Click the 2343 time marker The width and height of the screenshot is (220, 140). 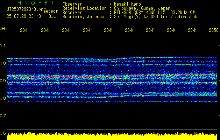tap(66, 30)
